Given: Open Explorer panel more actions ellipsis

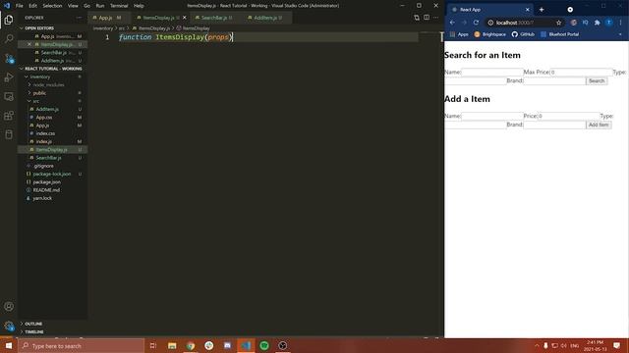Looking at the screenshot, I should 79,18.
